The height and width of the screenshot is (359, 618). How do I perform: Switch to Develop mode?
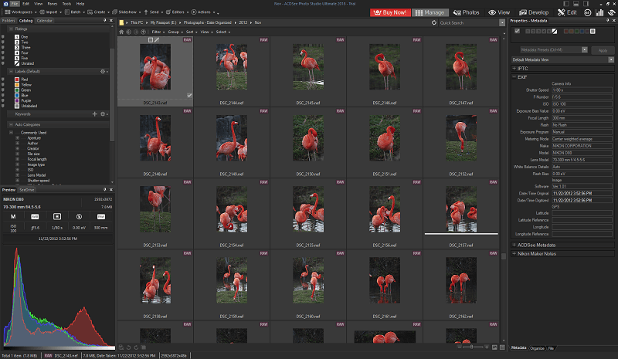[534, 12]
